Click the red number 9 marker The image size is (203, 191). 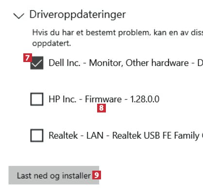(x=97, y=175)
